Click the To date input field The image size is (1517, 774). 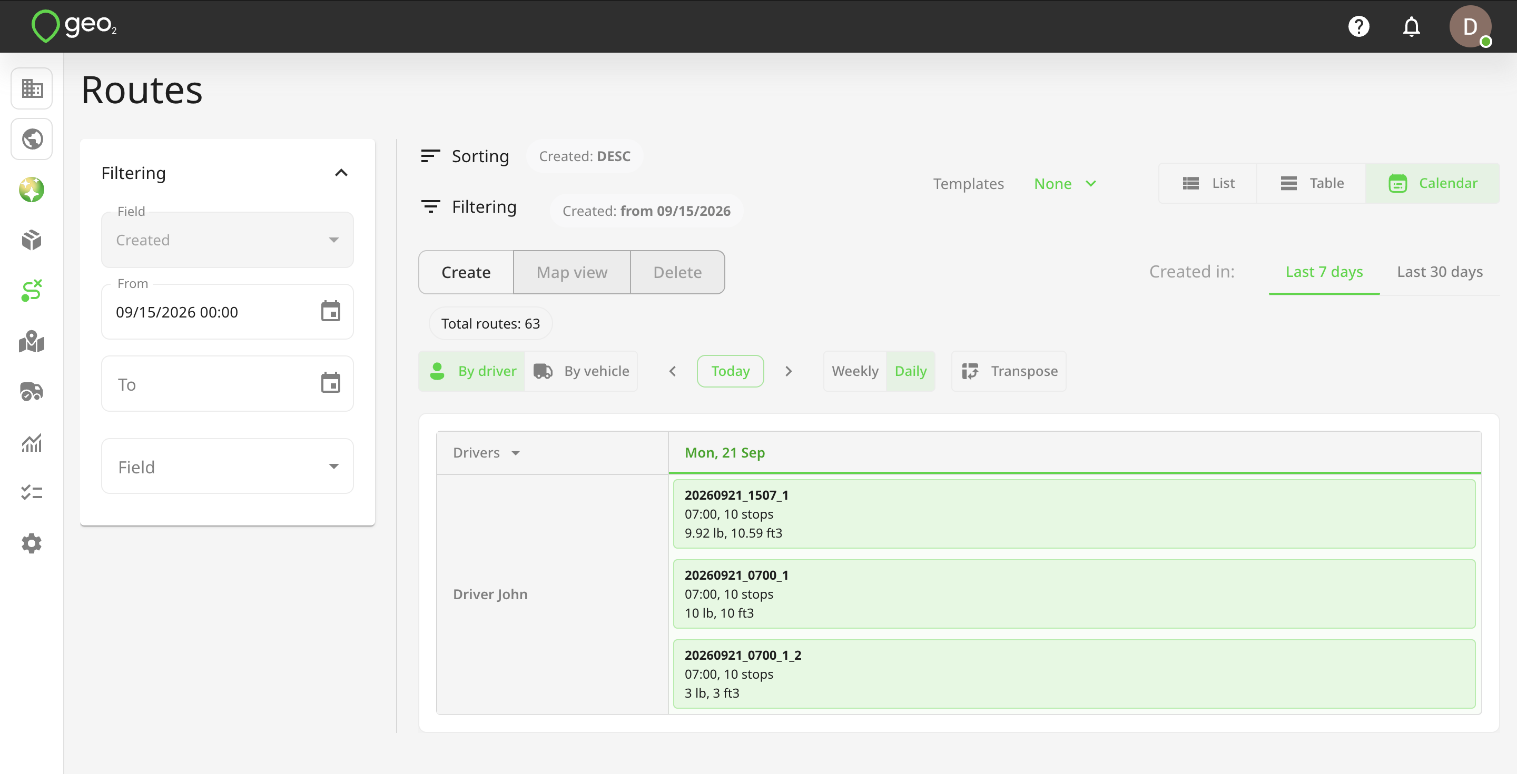228,384
